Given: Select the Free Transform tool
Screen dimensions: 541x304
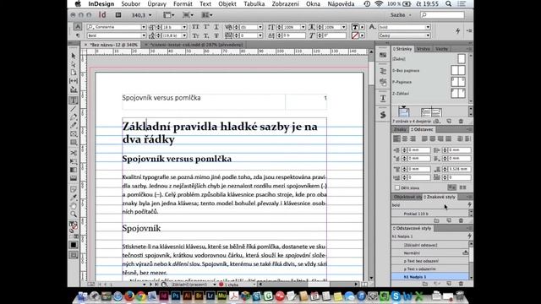Looking at the screenshot, I should point(74,161).
